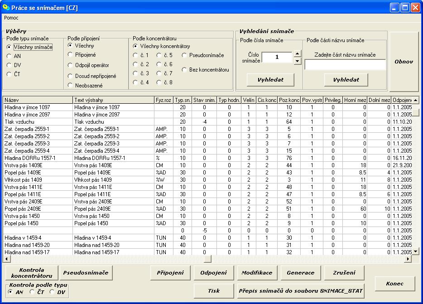Open the Pomoc menu
The image size is (423, 304).
11,18
